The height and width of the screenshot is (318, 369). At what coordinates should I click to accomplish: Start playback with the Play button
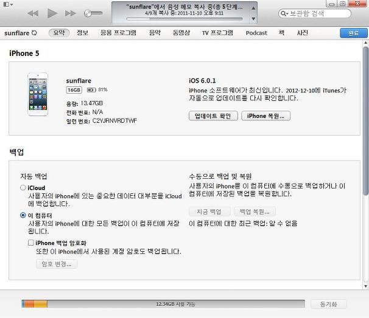[x=52, y=13]
